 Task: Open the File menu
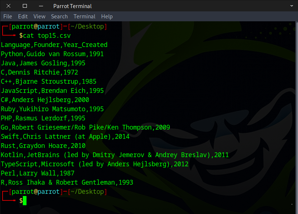click(x=8, y=17)
